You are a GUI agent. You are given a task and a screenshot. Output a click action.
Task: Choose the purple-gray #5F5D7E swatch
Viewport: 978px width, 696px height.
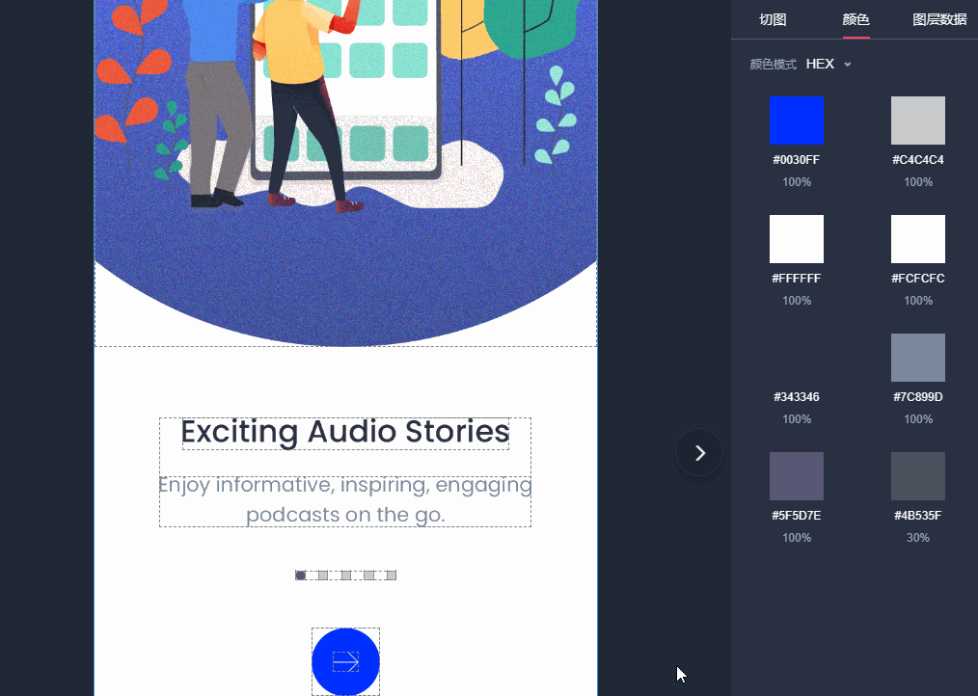coord(796,476)
